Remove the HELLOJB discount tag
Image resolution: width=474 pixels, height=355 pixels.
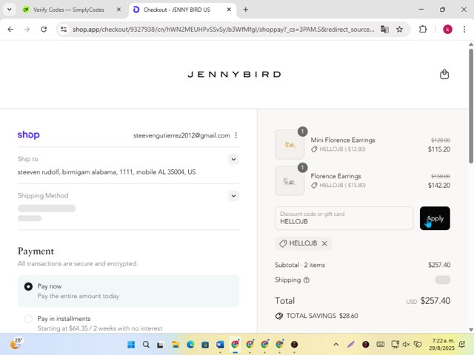pyautogui.click(x=324, y=243)
